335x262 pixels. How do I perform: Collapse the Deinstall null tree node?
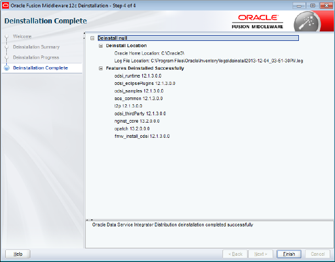tap(92, 38)
